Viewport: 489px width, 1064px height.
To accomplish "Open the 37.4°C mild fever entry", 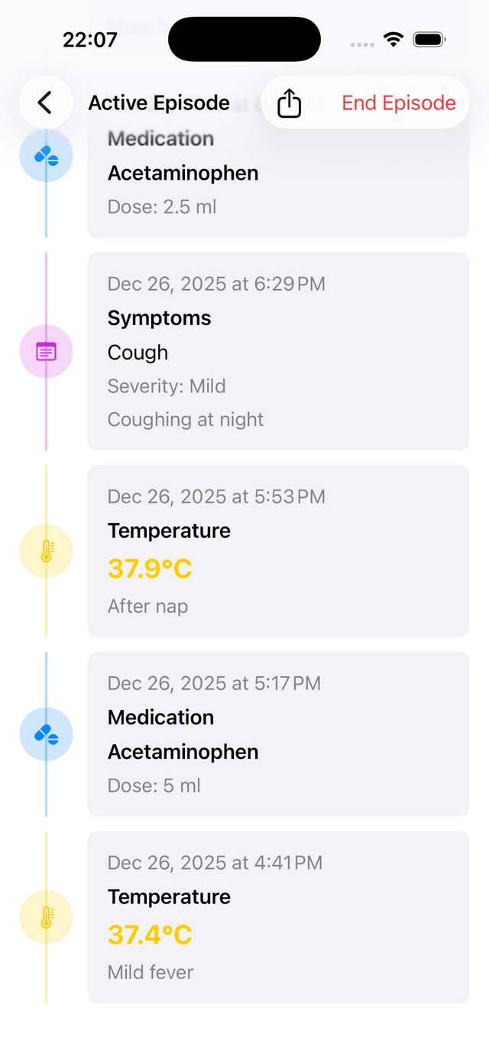I will click(x=278, y=917).
